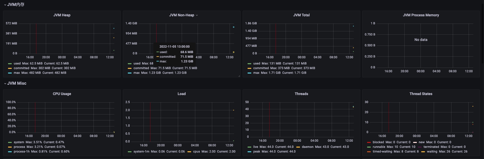Toggle waiting series in Thread States legend
This screenshot has width=484, height=159.
[432, 151]
